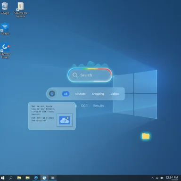Open the grey keyboard-like taskbar app
Viewport: 181px width, 181px height.
53,178
